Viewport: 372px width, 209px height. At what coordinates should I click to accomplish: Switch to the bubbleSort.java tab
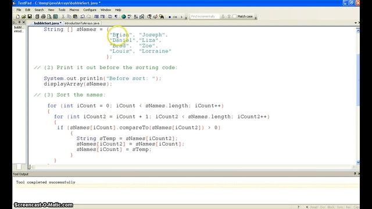click(x=47, y=23)
